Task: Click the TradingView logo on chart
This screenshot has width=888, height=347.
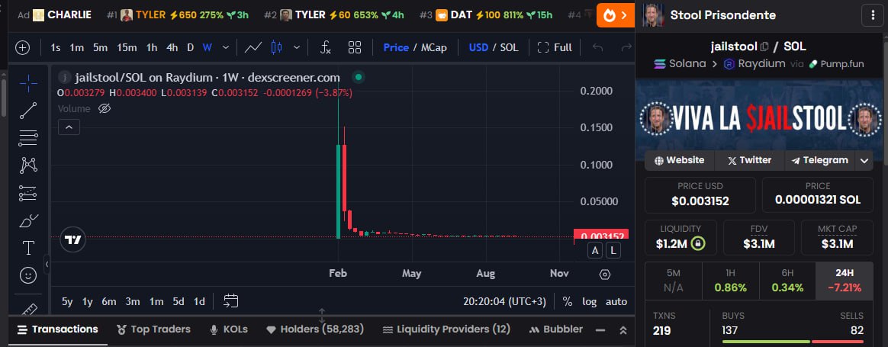Action: [72, 239]
